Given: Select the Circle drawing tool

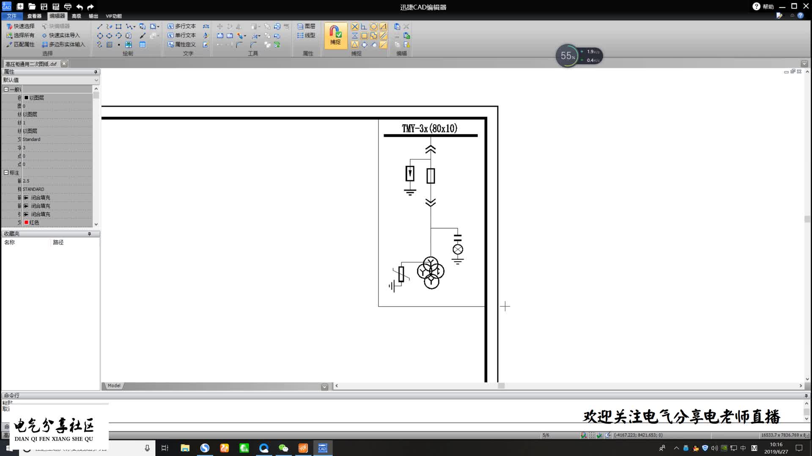Looking at the screenshot, I should coord(100,35).
